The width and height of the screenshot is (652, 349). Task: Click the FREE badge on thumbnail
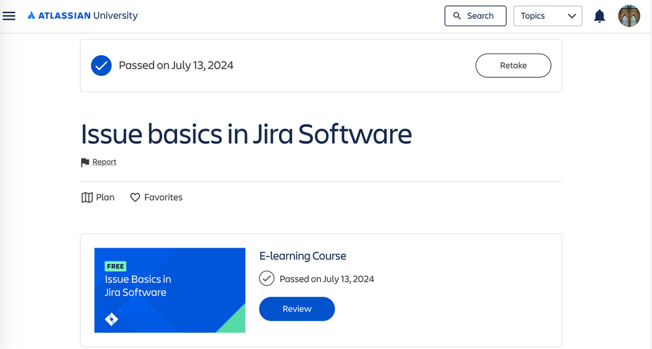pyautogui.click(x=116, y=266)
